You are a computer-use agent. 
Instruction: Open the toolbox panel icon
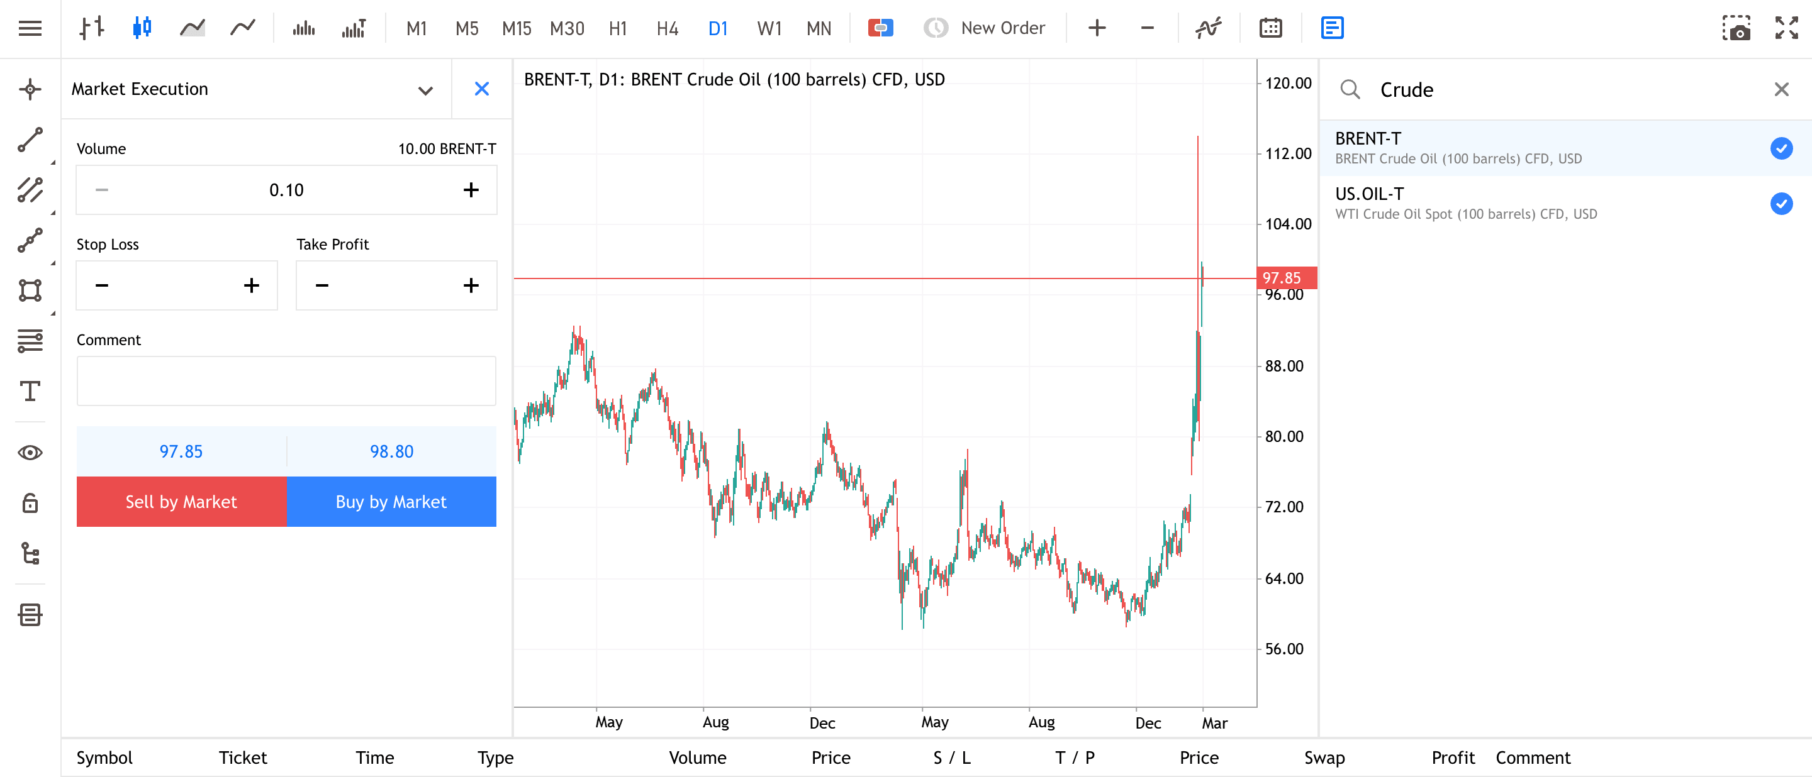[x=30, y=615]
